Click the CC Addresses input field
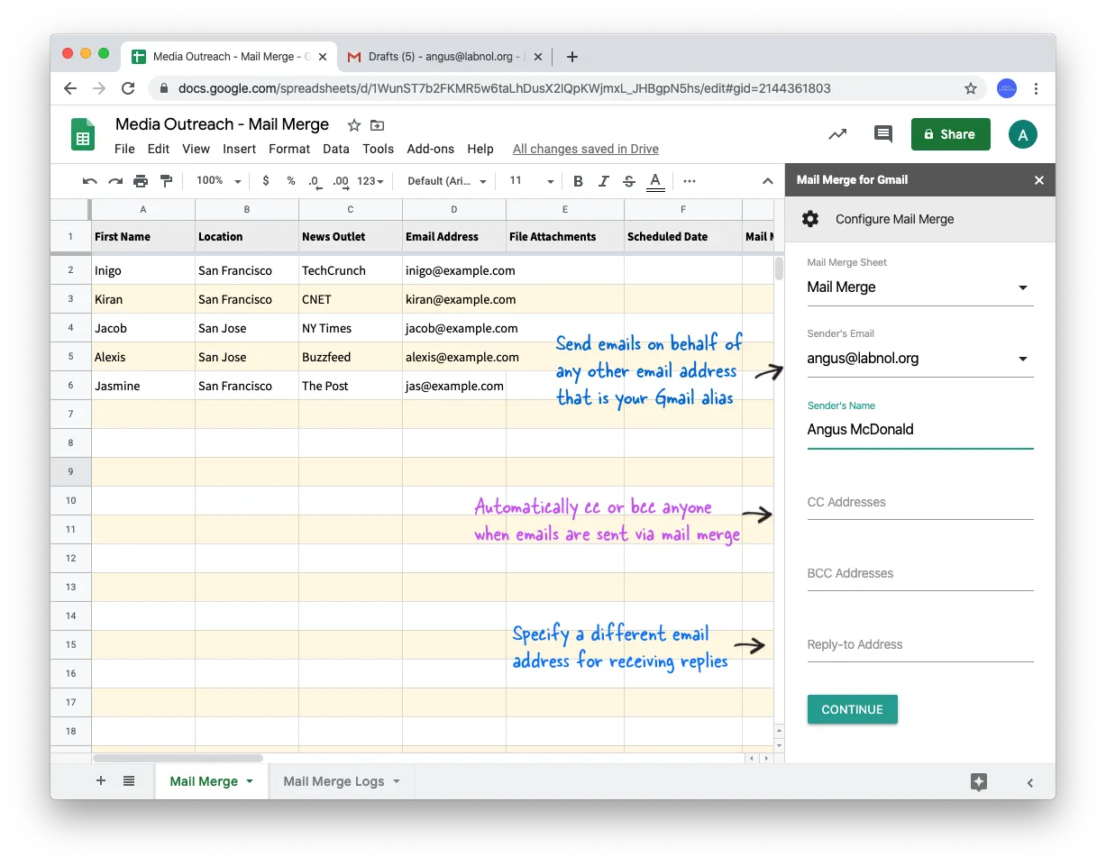Screen dimensions: 1106x866 click(x=919, y=502)
